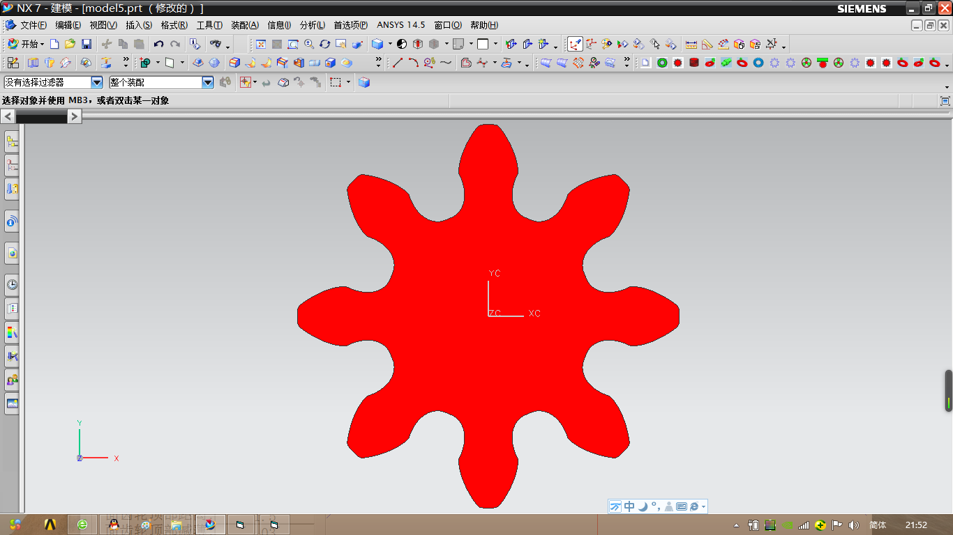This screenshot has height=535, width=953.
Task: Fit the view to the window
Action: click(261, 44)
